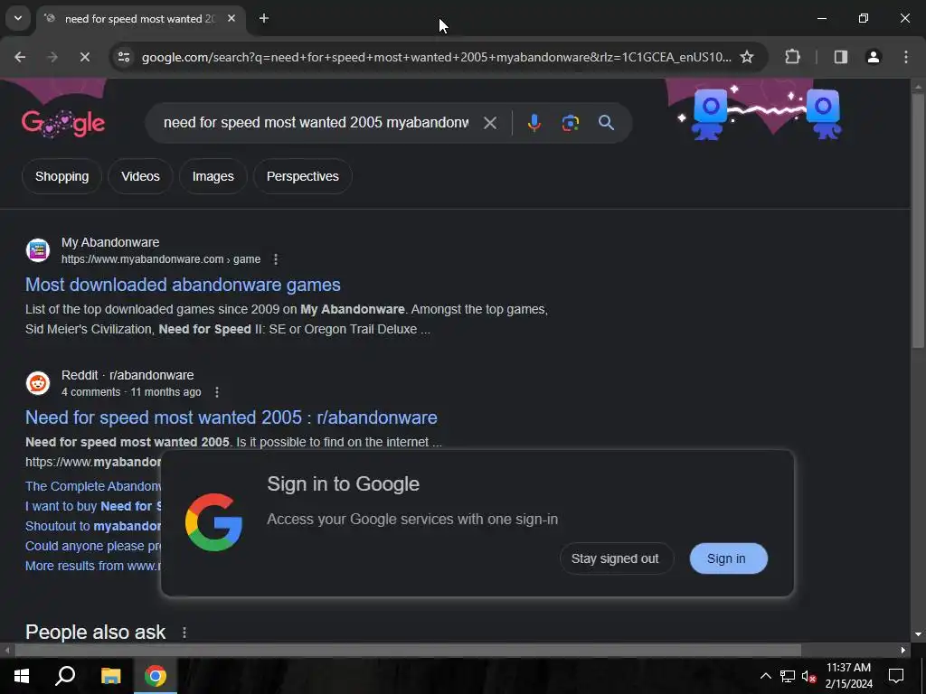This screenshot has width=926, height=694.
Task: Show hidden system tray icons
Action: tap(765, 676)
